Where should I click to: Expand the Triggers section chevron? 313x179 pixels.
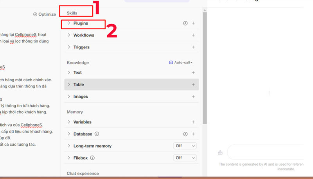pos(69,47)
